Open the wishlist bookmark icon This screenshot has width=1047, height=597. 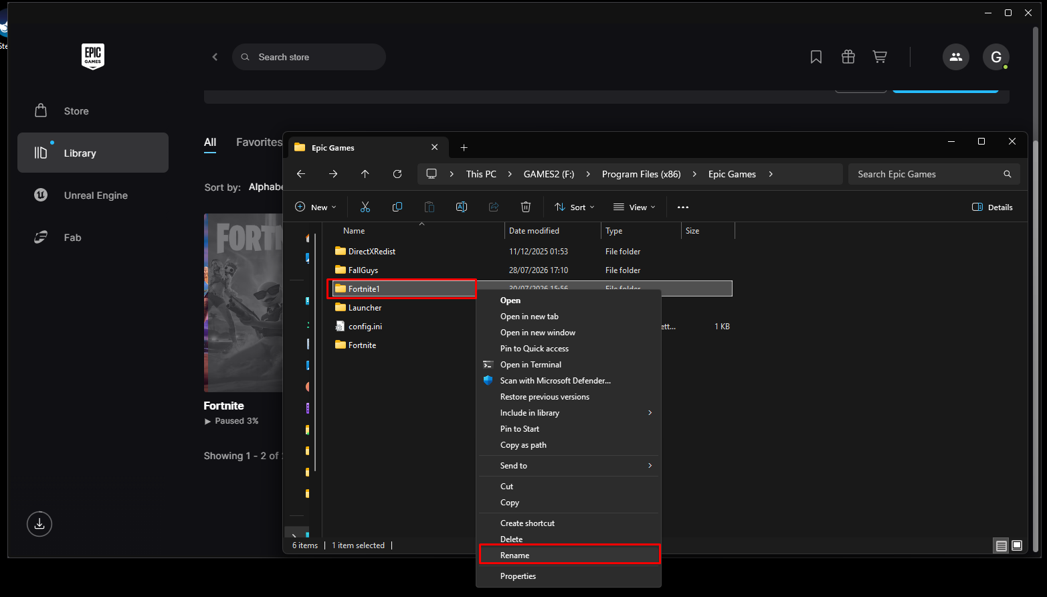point(816,57)
